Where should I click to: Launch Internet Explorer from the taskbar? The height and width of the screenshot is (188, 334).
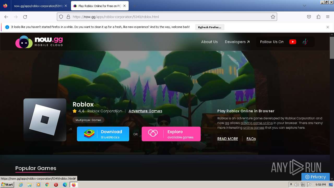pyautogui.click(x=21, y=185)
